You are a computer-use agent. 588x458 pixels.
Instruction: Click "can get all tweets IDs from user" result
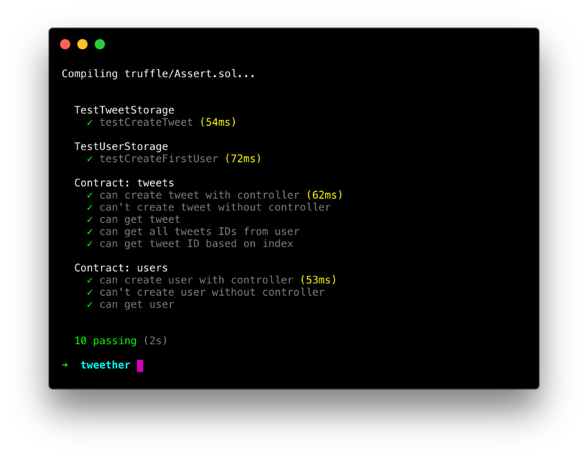pos(199,232)
